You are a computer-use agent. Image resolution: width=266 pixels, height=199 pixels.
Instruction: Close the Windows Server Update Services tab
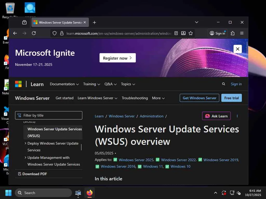pyautogui.click(x=85, y=22)
